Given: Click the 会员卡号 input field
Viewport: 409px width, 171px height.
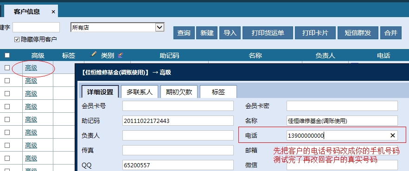Looking at the screenshot, I should tap(178, 106).
